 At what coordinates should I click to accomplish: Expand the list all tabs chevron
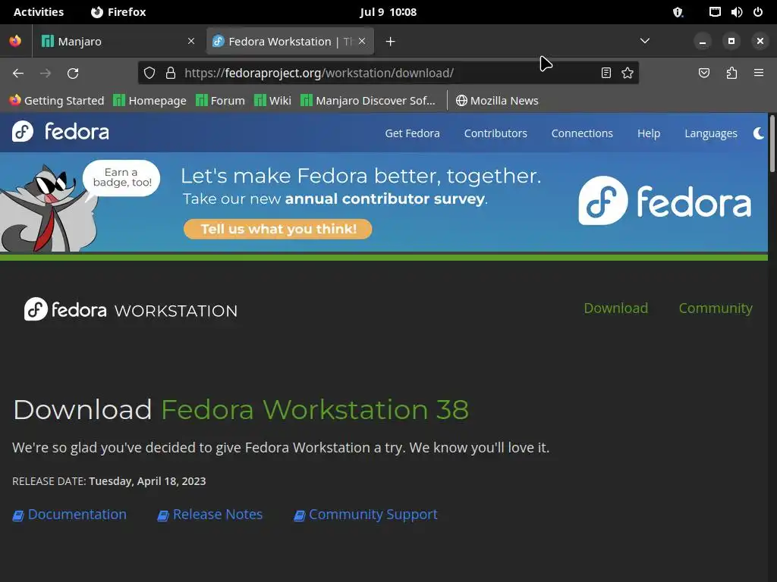pos(645,41)
